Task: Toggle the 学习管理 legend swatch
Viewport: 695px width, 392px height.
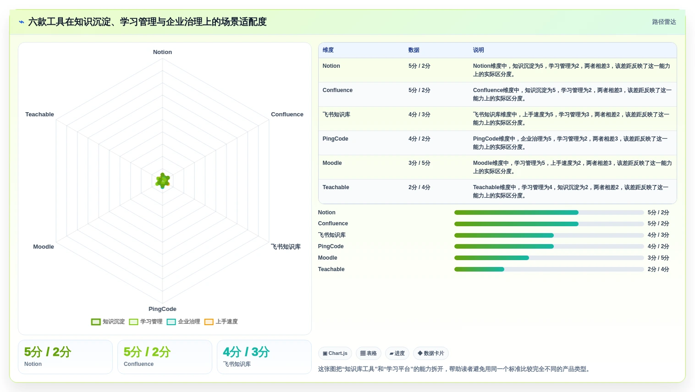Action: tap(133, 322)
